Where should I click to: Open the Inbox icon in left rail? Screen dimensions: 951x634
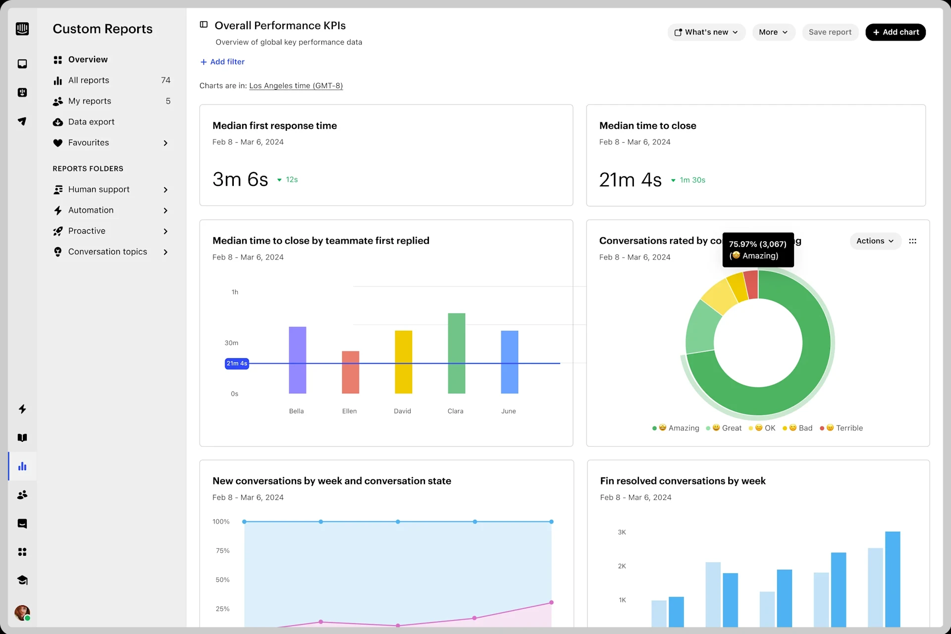click(22, 64)
